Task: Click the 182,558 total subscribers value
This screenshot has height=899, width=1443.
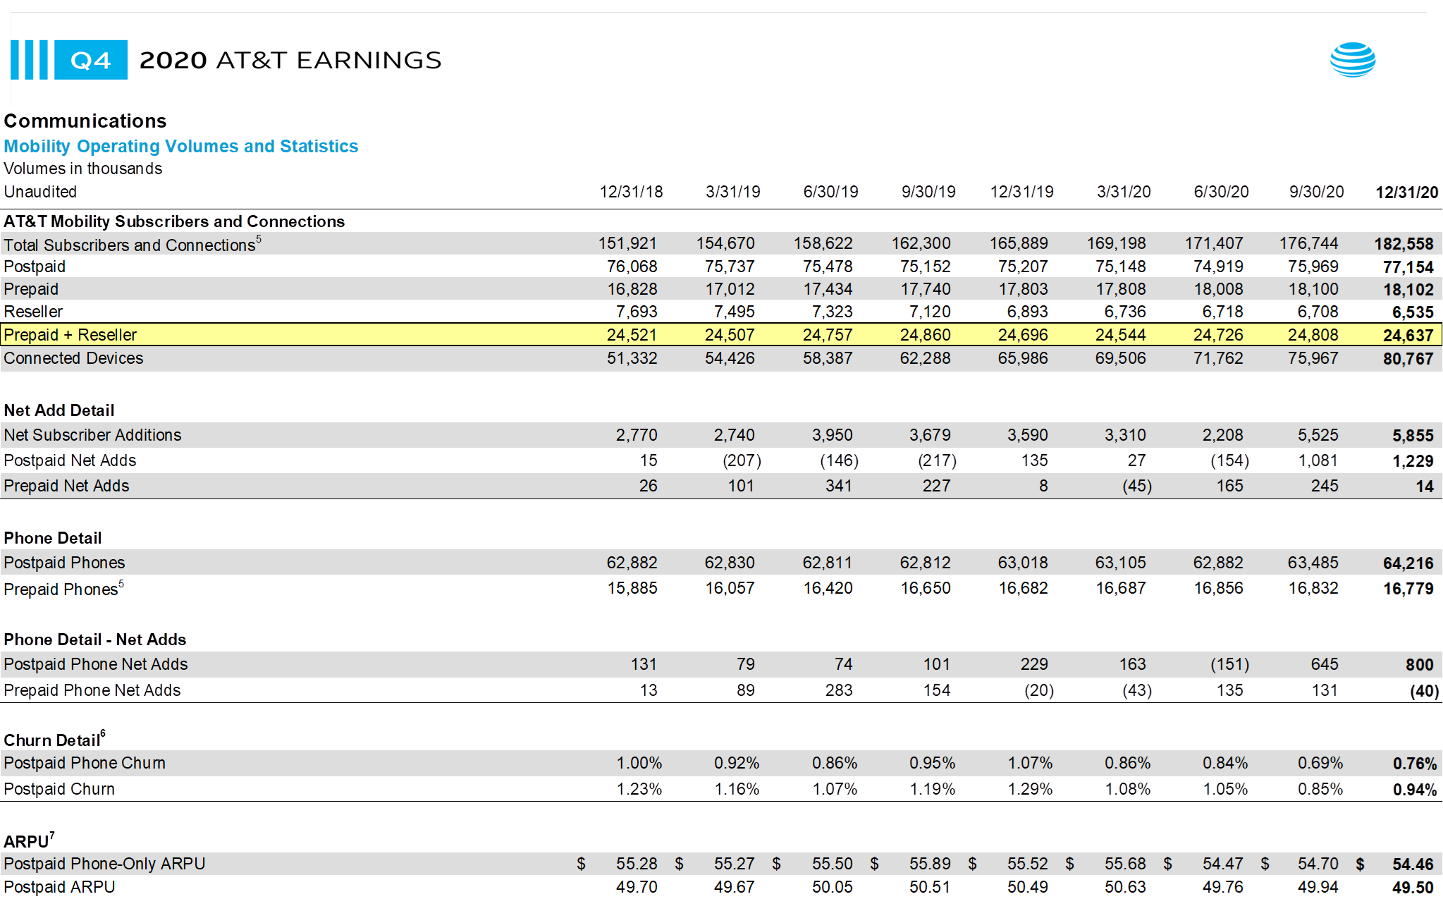Action: (1404, 244)
